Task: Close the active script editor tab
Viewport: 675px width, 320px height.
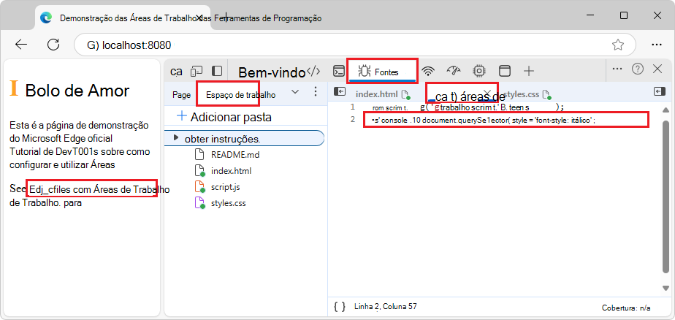Action: point(488,93)
